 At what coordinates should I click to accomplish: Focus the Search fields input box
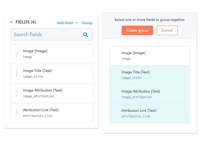click(52, 34)
